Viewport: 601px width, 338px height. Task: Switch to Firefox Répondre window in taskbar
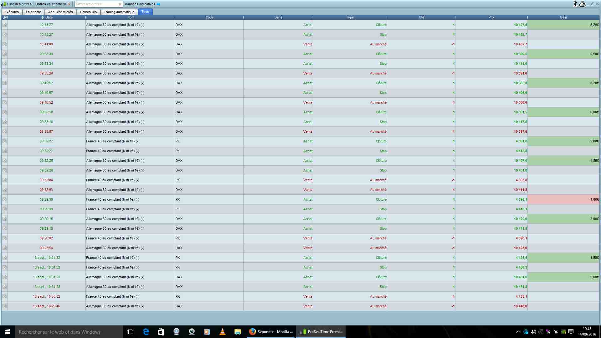pos(271,332)
